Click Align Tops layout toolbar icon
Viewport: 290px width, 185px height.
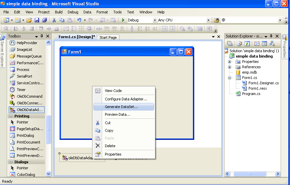tap(41, 29)
